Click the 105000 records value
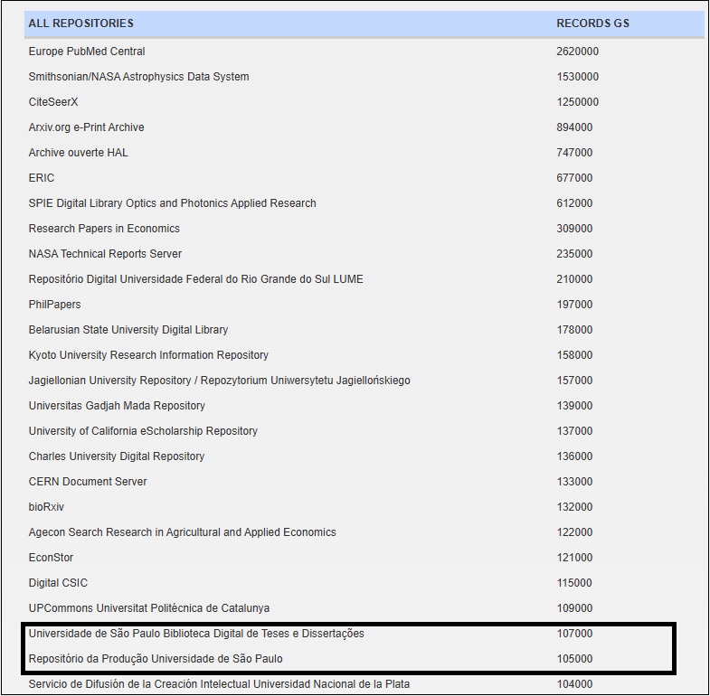 [x=574, y=660]
